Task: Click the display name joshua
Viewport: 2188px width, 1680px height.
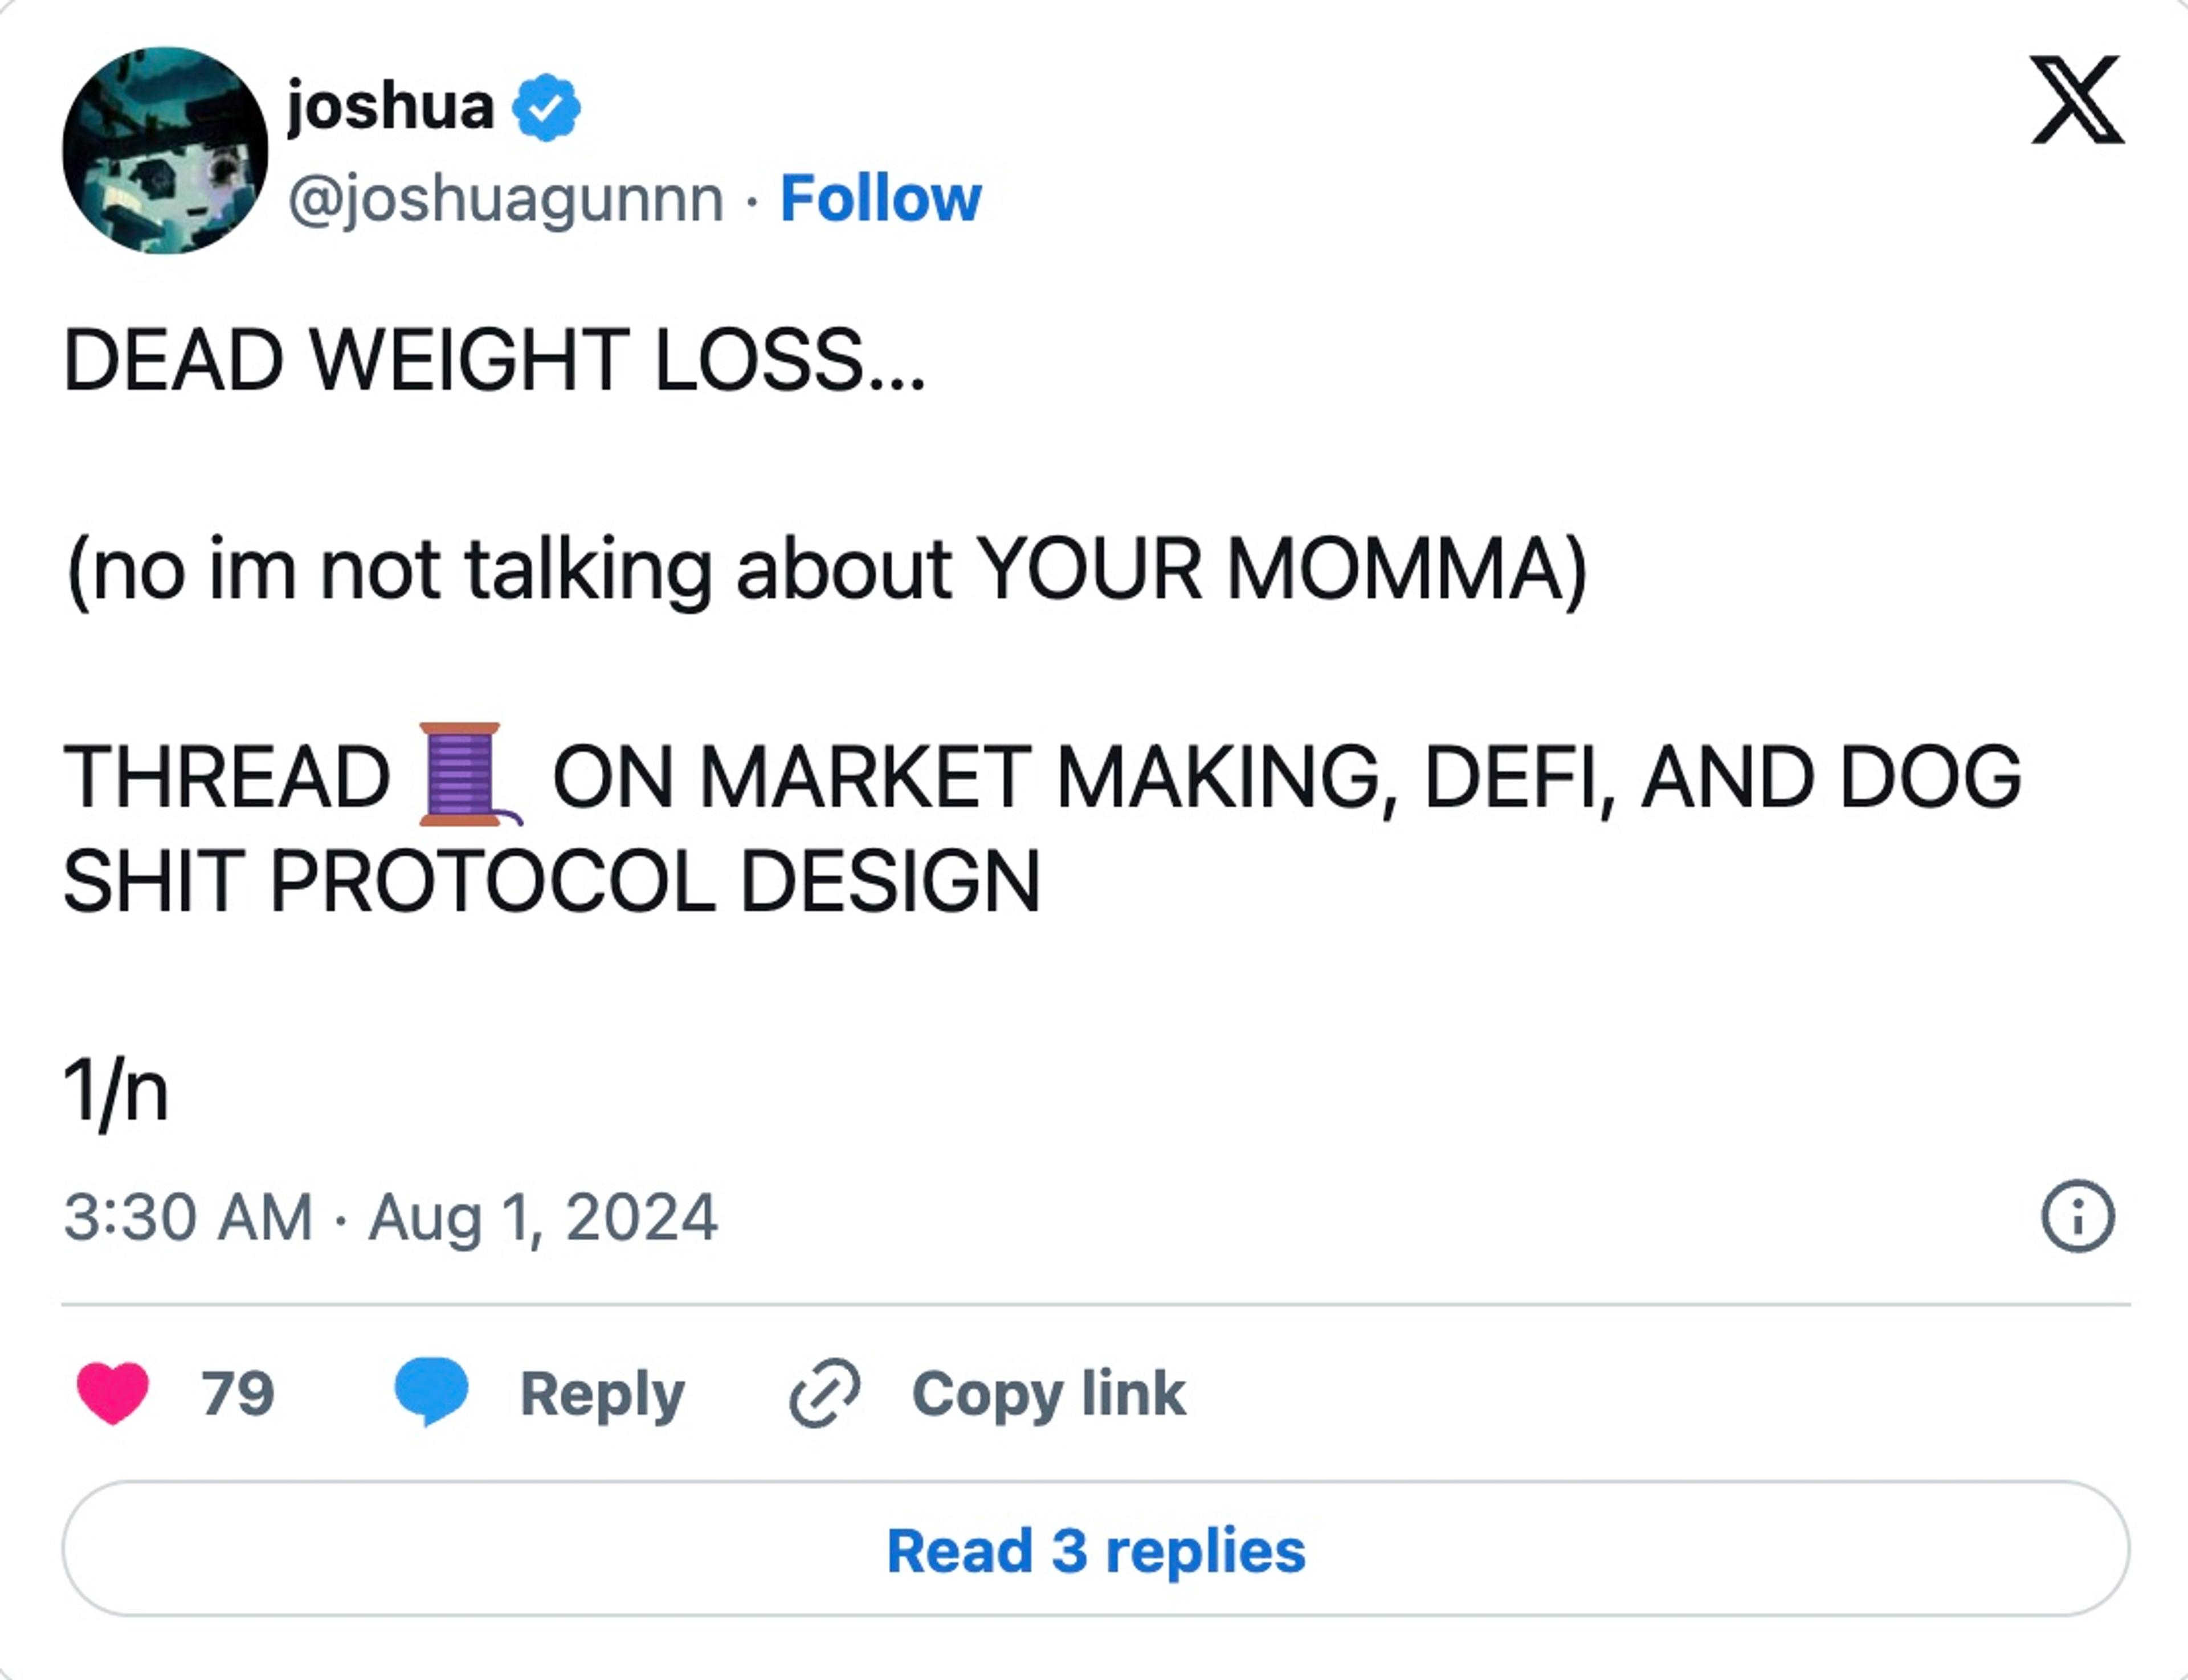Action: pyautogui.click(x=391, y=106)
